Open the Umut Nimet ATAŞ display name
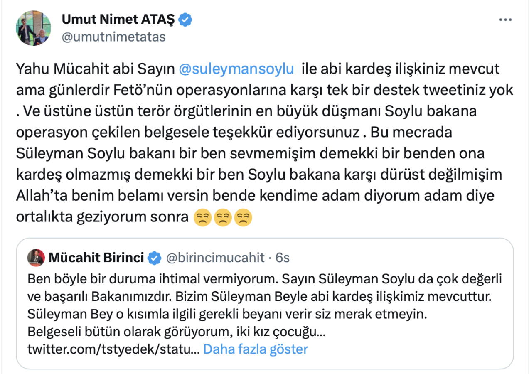This screenshot has width=529, height=374. (118, 19)
